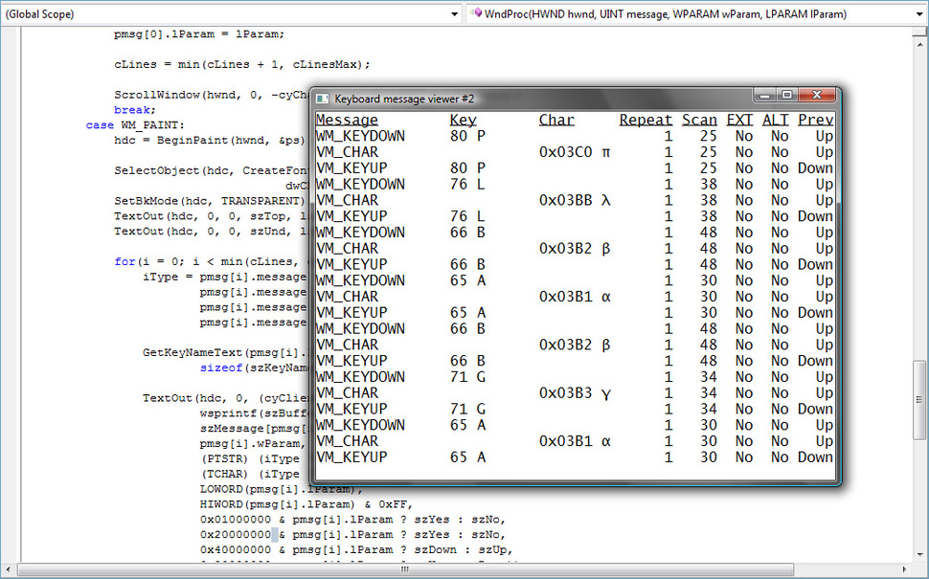Image resolution: width=929 pixels, height=579 pixels.
Task: Click the (PTSTR) (iType code line
Action: click(249, 458)
